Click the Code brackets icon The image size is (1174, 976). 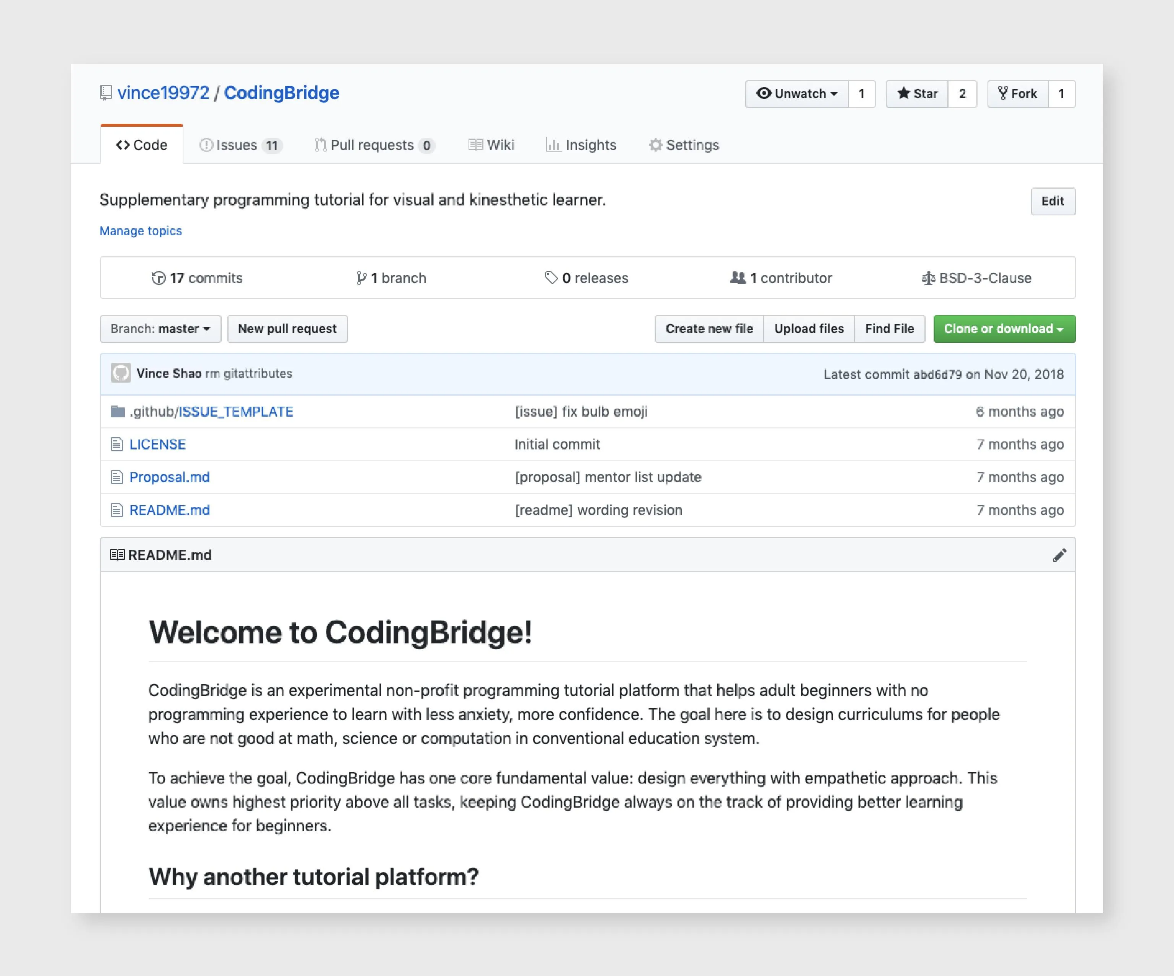[x=122, y=145]
